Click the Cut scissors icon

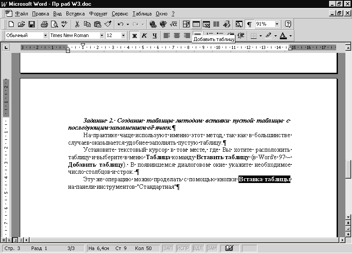tap(77, 24)
